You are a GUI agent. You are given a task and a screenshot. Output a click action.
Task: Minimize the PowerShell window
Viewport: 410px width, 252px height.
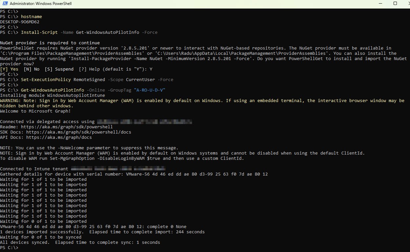pos(364,4)
